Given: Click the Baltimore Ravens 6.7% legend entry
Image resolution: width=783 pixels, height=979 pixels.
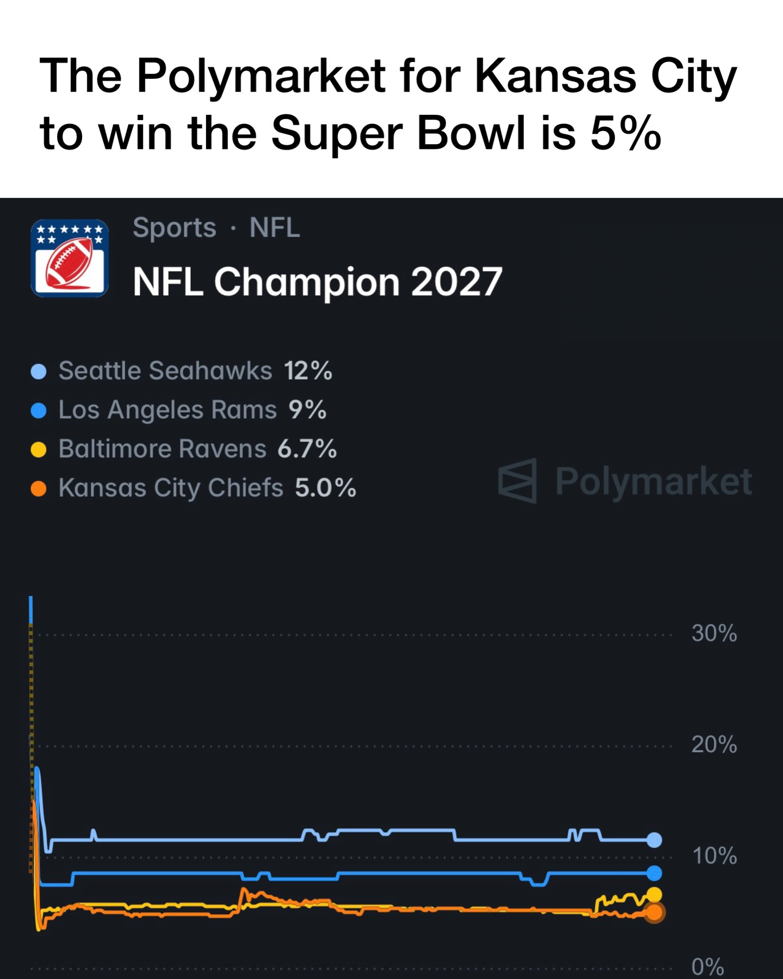Looking at the screenshot, I should pos(197,449).
